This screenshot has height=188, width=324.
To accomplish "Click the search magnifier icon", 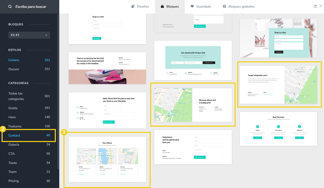I will pos(10,7).
